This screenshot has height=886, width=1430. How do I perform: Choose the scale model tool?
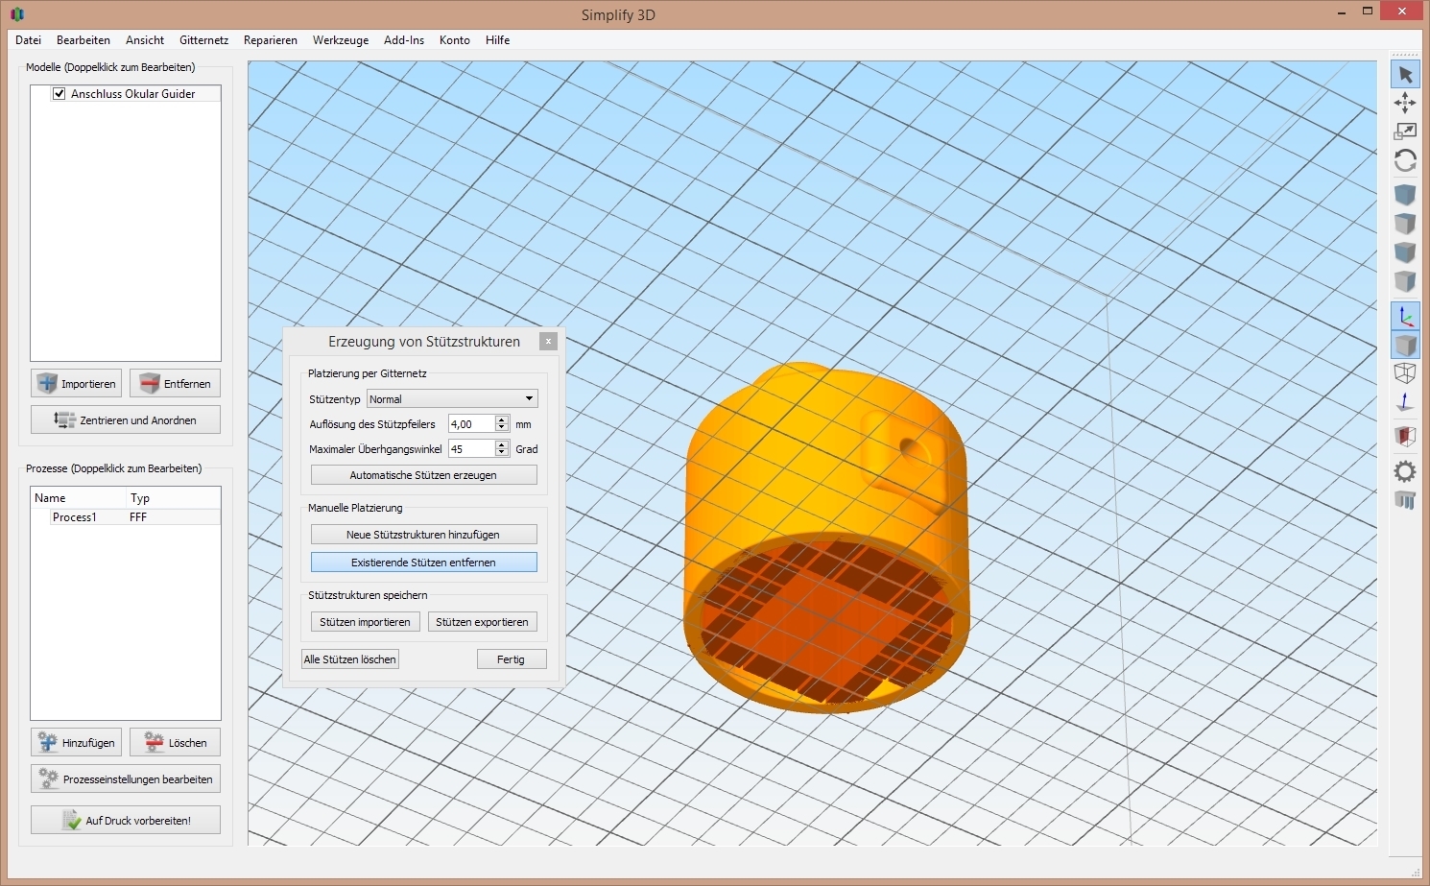click(x=1405, y=132)
